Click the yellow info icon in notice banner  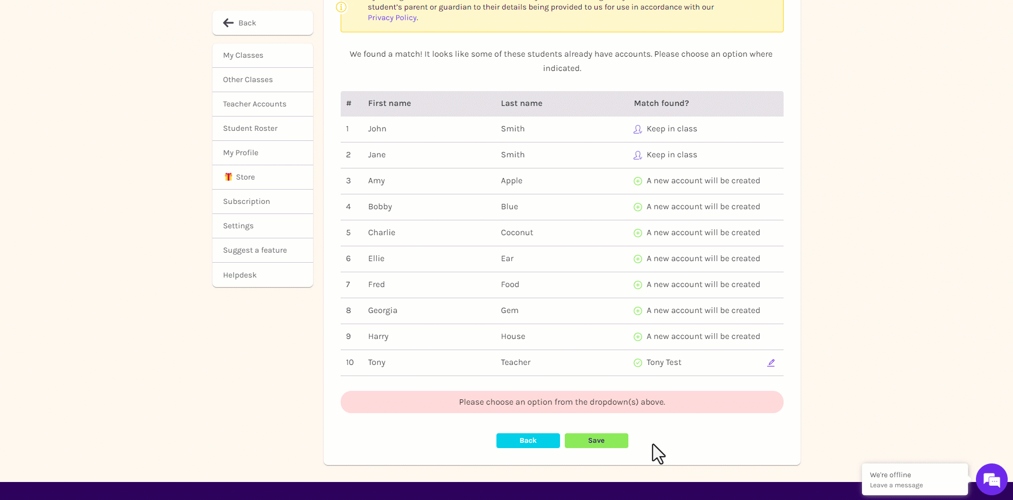[341, 7]
